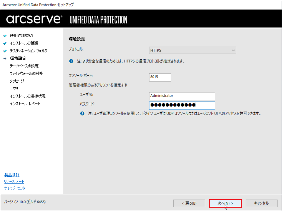
Task: Click the キャンセル button
Action: pyautogui.click(x=262, y=203)
